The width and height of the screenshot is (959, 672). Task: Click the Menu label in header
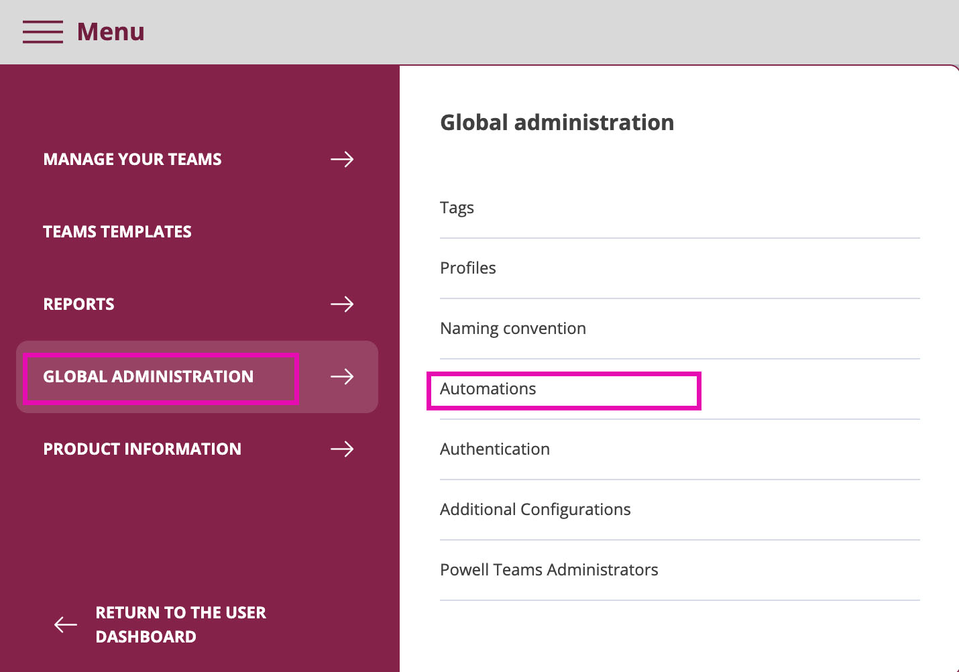coord(111,32)
